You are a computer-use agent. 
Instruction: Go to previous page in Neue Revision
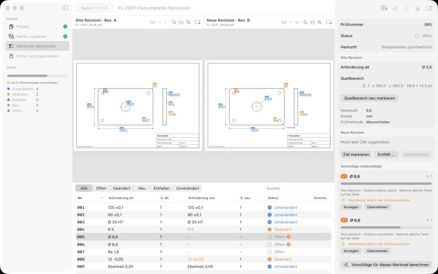tap(291, 22)
